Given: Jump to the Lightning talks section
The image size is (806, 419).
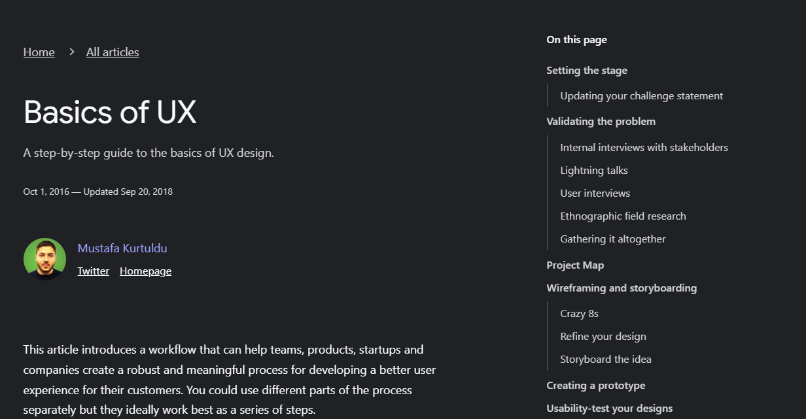Looking at the screenshot, I should (x=593, y=170).
